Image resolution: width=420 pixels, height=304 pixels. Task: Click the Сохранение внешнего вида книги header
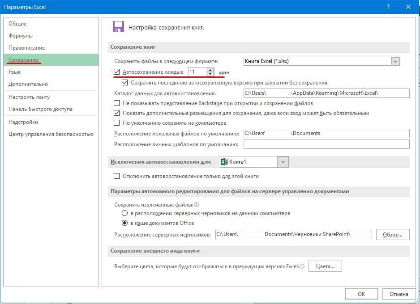point(155,251)
